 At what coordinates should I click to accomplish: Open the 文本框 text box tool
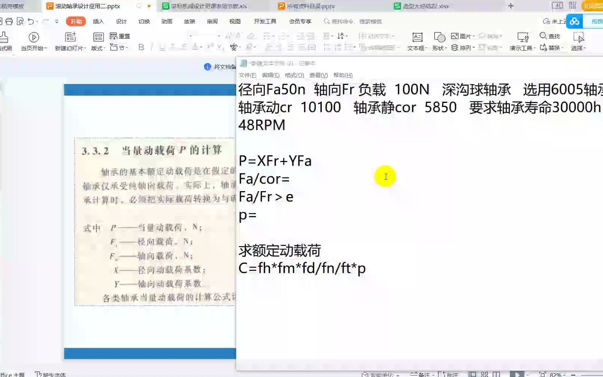coord(417,37)
